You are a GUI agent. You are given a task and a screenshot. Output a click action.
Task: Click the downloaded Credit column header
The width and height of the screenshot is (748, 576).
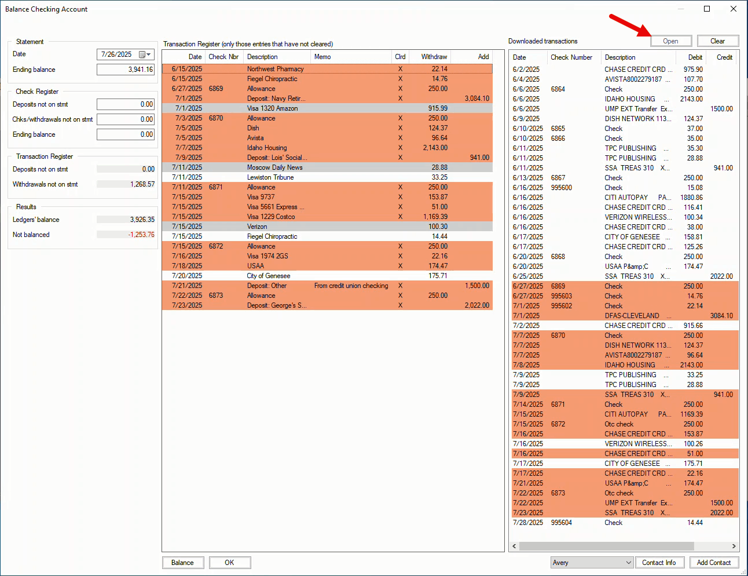(x=721, y=57)
